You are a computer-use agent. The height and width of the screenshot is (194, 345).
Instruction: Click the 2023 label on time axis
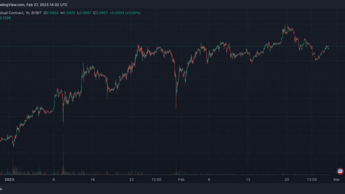pyautogui.click(x=9, y=180)
